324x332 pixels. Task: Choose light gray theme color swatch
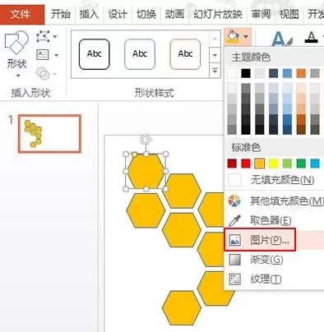pyautogui.click(x=260, y=73)
